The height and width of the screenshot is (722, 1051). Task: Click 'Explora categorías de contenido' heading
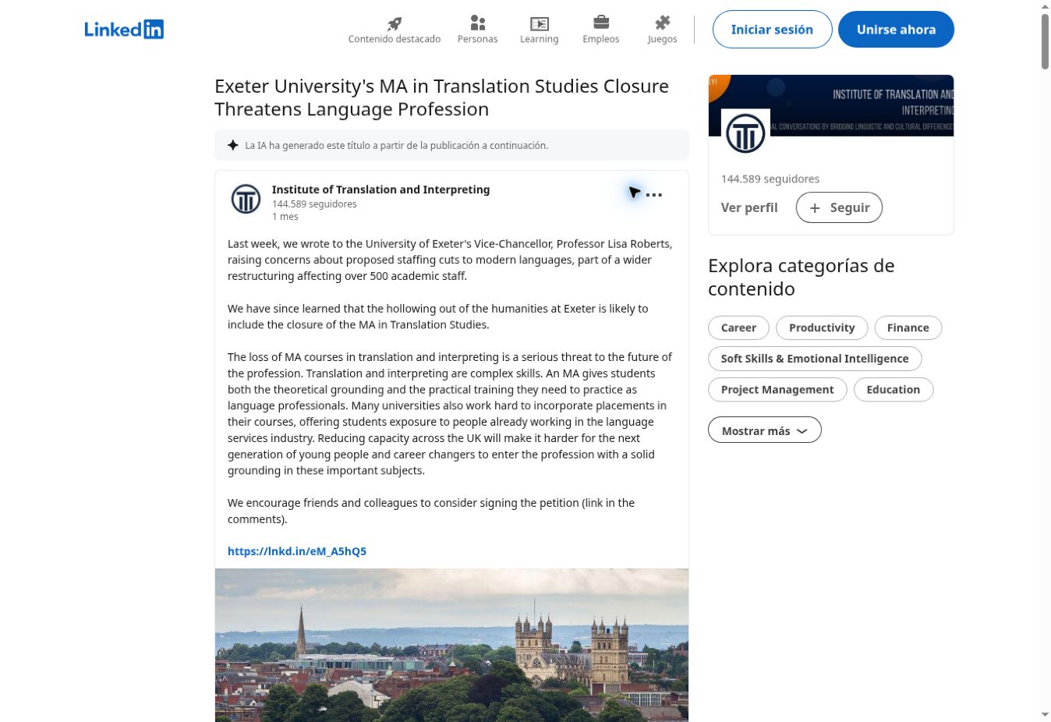[x=801, y=277]
